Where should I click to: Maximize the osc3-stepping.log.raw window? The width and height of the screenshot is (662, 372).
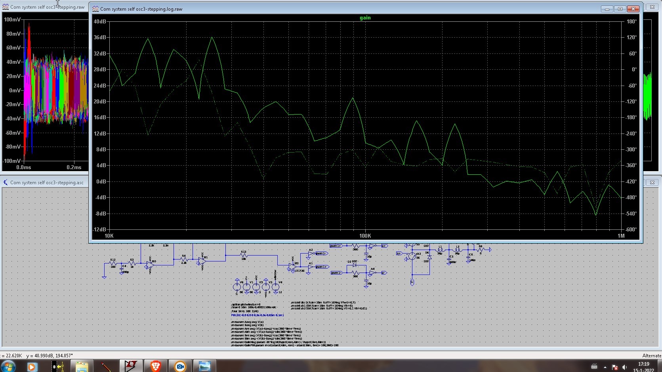(x=620, y=9)
